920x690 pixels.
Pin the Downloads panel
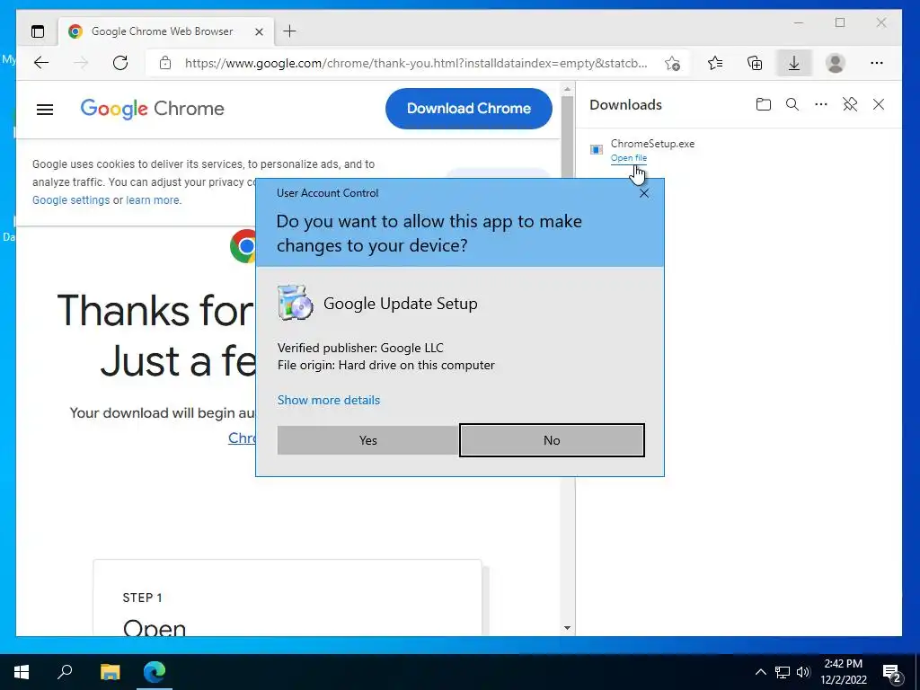850,104
